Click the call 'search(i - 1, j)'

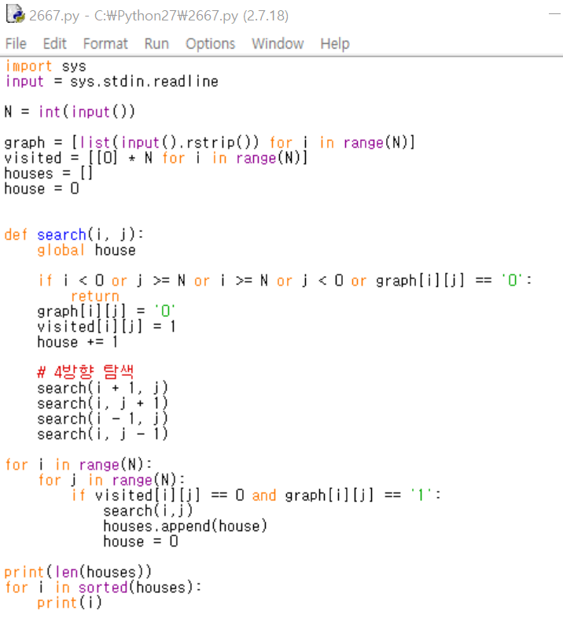coord(102,418)
